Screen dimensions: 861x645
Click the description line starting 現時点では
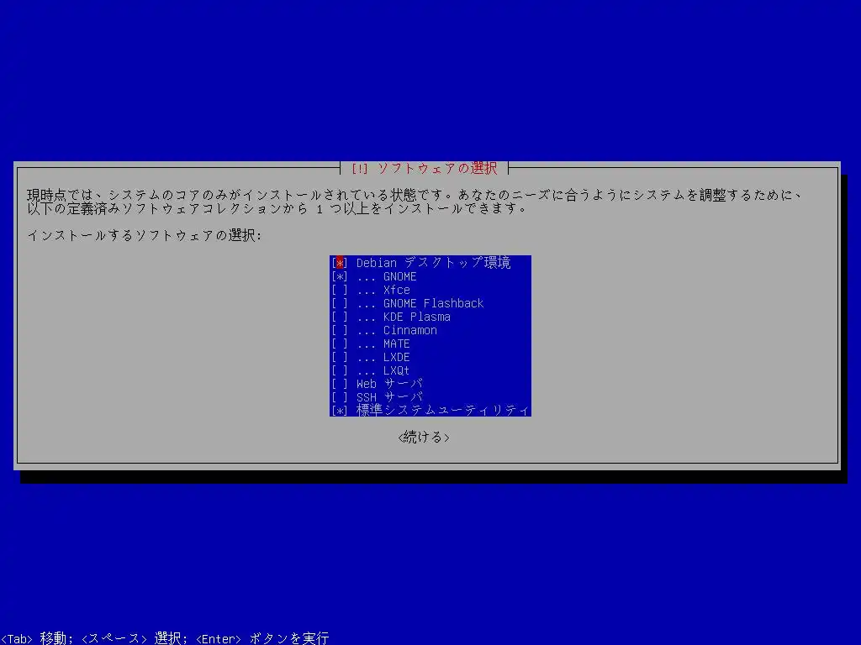click(415, 195)
